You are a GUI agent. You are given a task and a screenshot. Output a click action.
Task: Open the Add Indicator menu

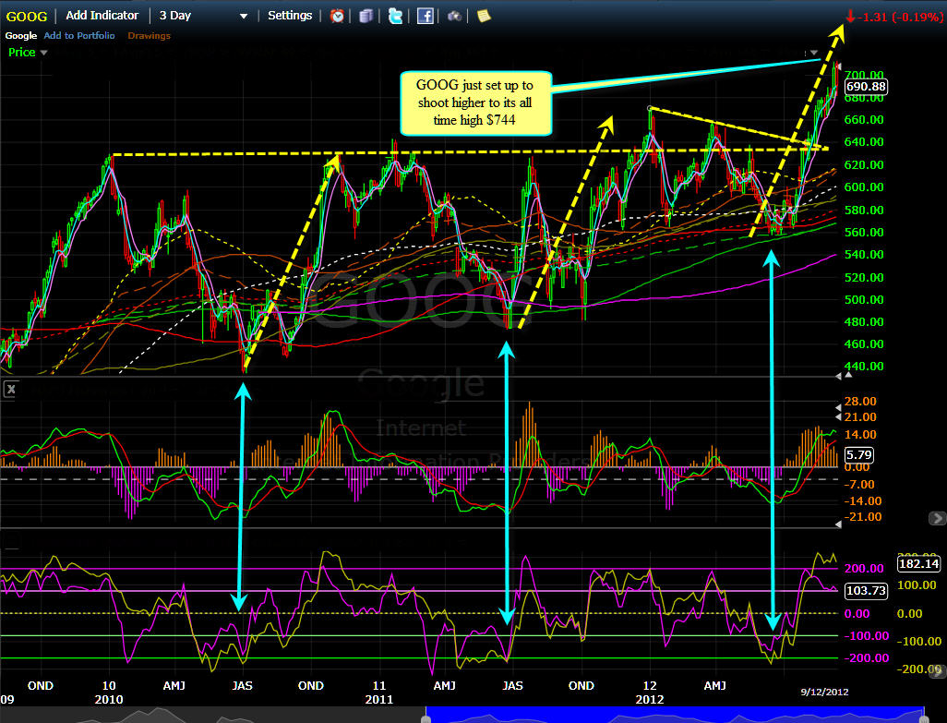[102, 16]
